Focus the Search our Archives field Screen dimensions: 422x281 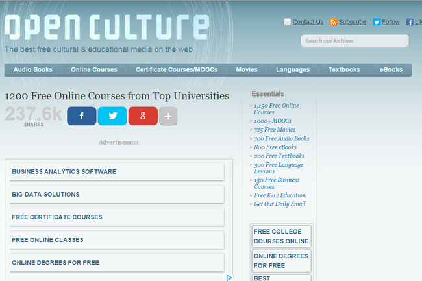(355, 41)
